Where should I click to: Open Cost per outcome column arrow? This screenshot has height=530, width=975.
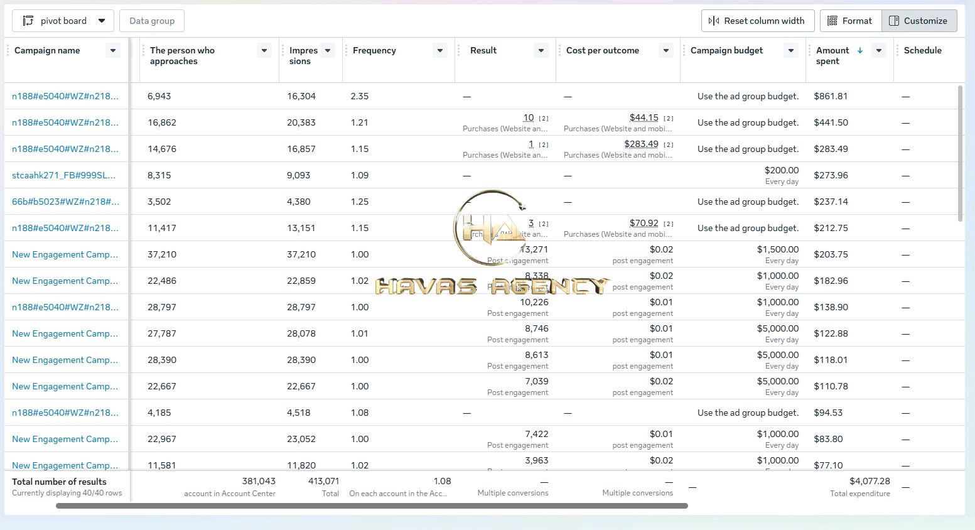666,50
